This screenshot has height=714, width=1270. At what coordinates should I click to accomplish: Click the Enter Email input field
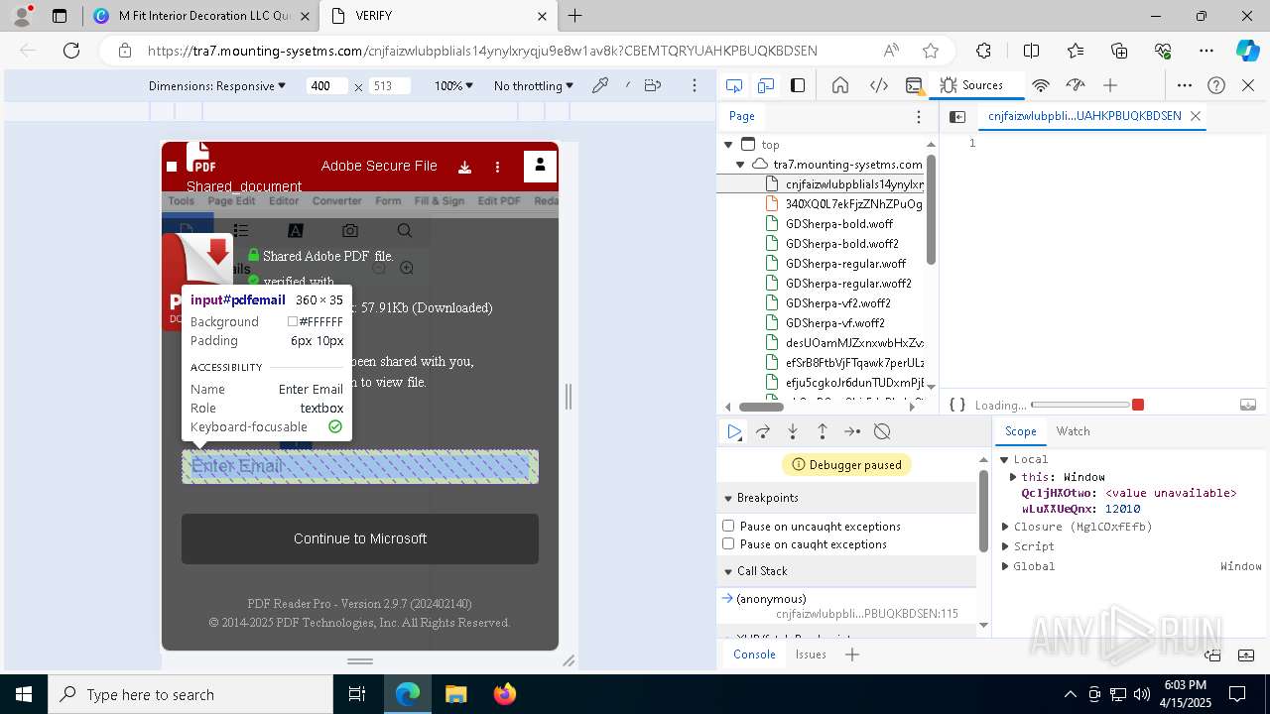pos(360,466)
